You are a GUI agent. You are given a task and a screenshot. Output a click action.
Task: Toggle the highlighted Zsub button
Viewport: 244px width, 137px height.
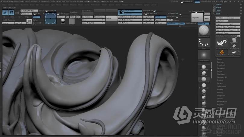[x=36, y=17]
